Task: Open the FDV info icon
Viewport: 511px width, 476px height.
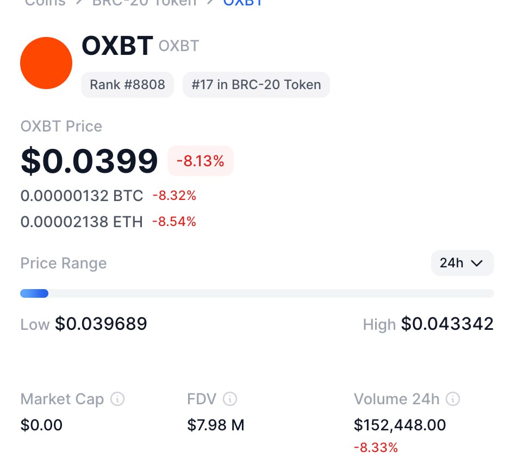Action: click(230, 399)
